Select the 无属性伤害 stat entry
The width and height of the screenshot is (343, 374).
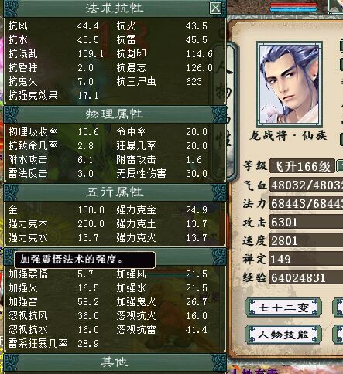tap(162, 173)
